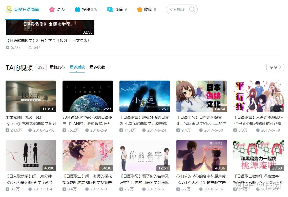Click the play icon beside 24.5万
Viewport: 288px width, 197px height.
(x=7, y=130)
